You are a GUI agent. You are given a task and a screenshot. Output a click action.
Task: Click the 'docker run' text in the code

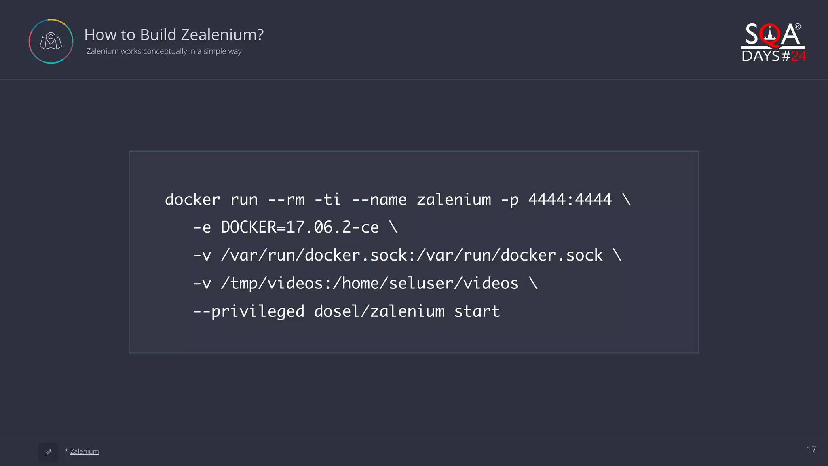coord(211,199)
